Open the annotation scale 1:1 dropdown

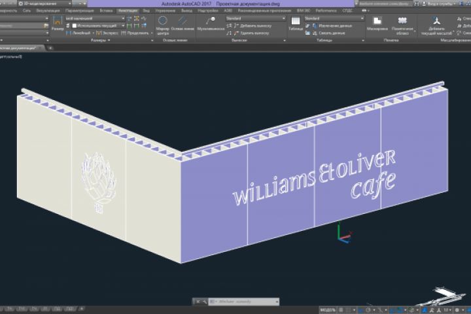447,310
